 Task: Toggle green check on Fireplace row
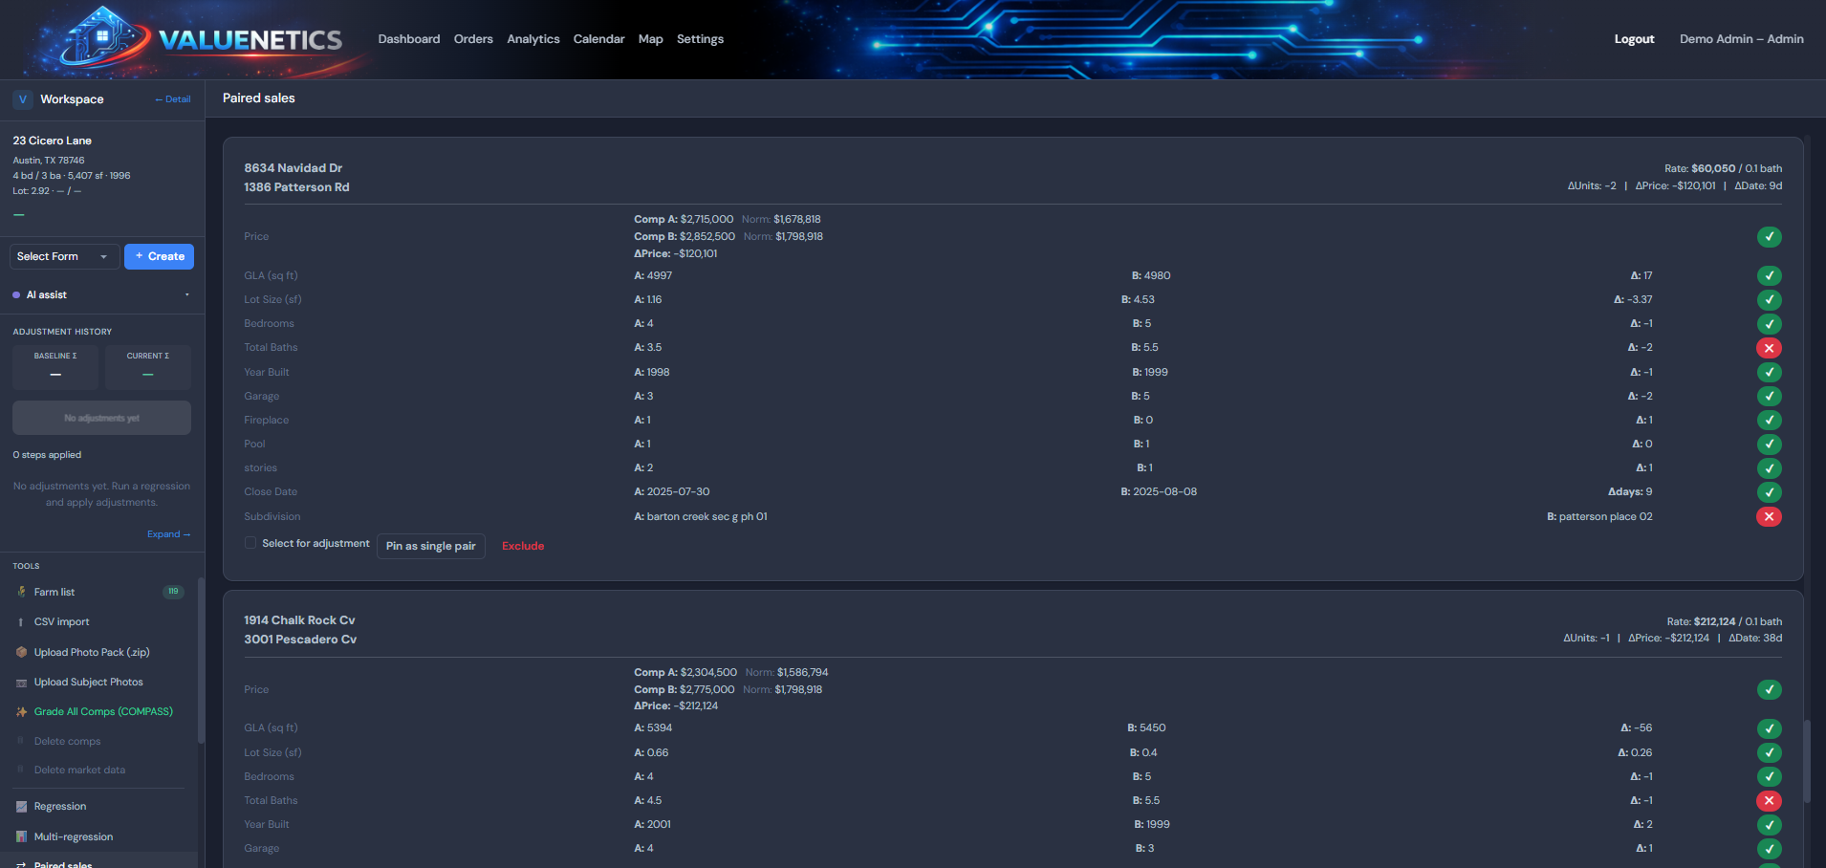[1769, 420]
